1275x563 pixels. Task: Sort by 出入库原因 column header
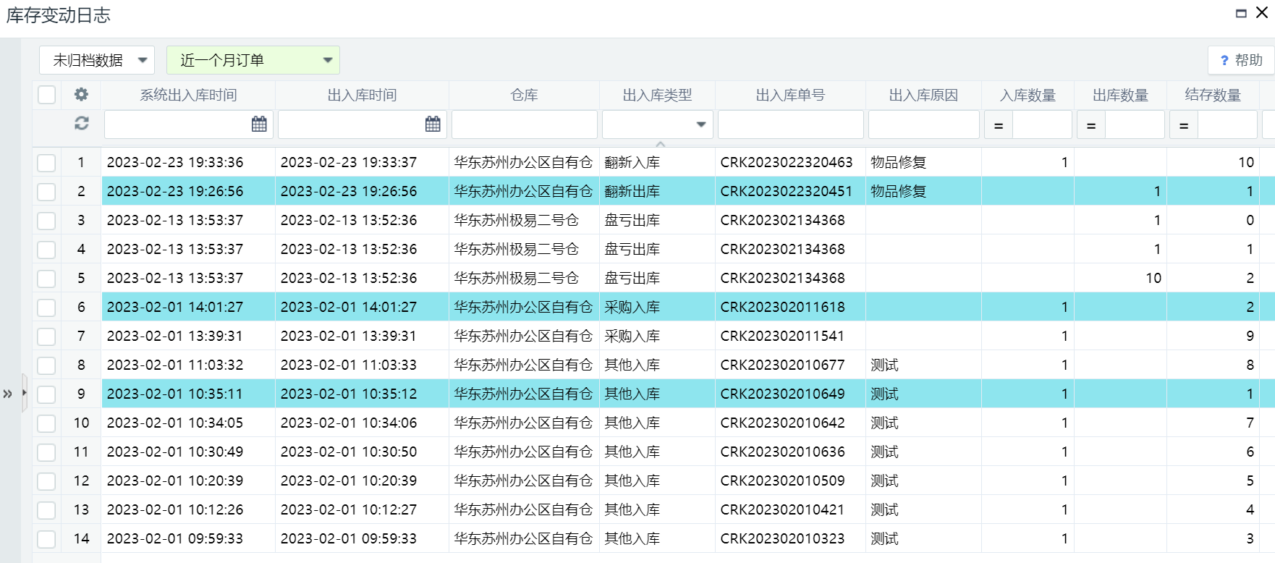tap(923, 95)
